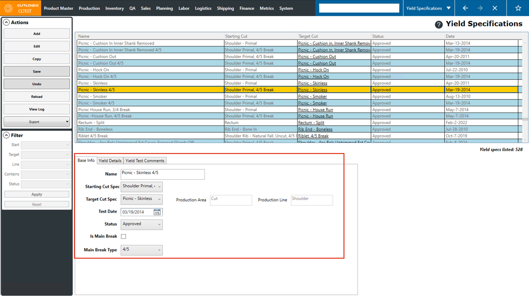
Task: Click the favorites star icon
Action: 518,8
